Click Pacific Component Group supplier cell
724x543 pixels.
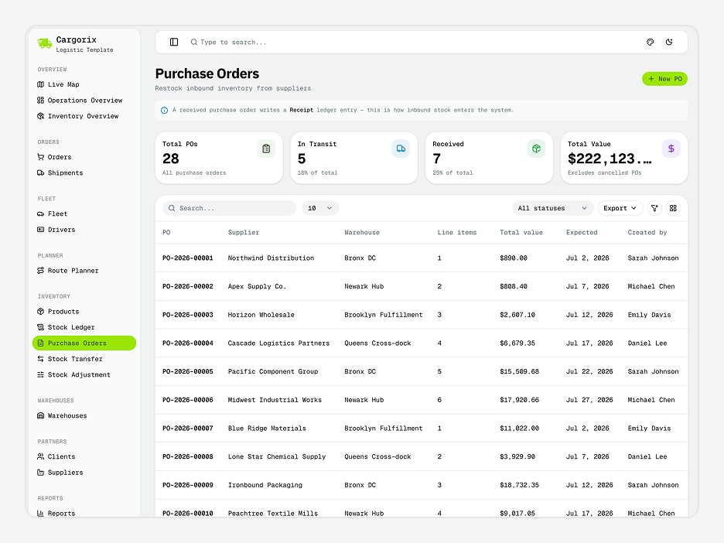click(273, 372)
